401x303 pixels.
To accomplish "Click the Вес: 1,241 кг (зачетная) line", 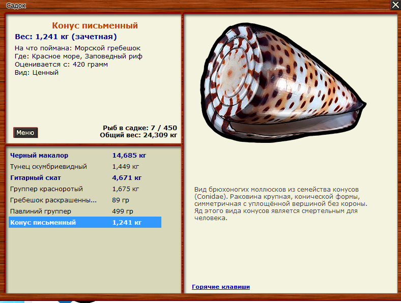I will coord(66,37).
